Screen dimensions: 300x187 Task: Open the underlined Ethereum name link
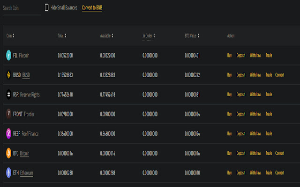tap(27, 173)
